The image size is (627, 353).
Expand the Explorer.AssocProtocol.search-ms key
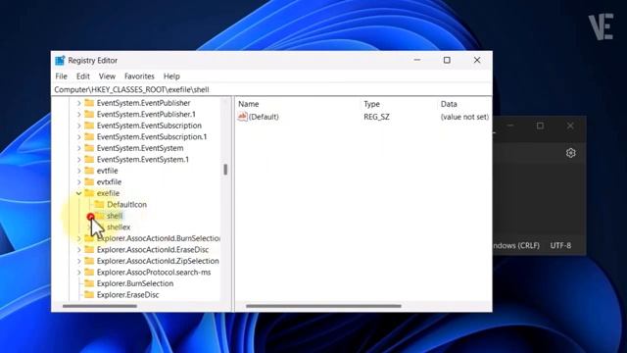[78, 273]
